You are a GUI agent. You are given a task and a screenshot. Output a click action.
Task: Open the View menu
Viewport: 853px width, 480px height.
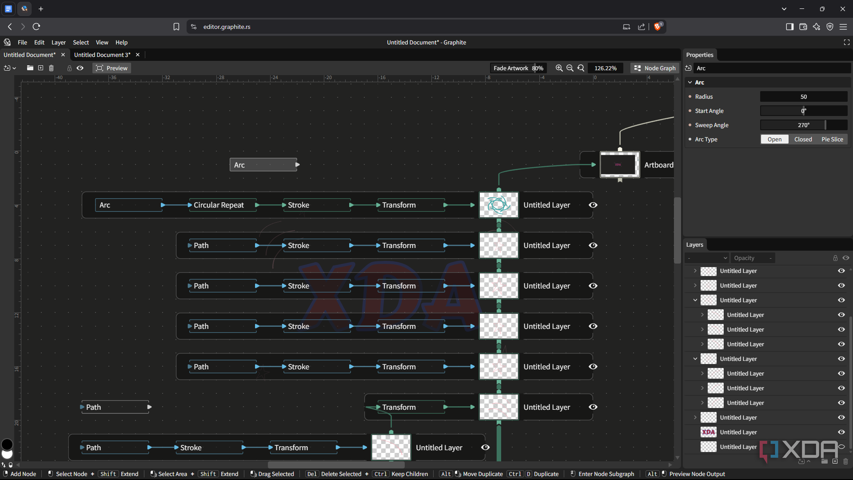(102, 42)
